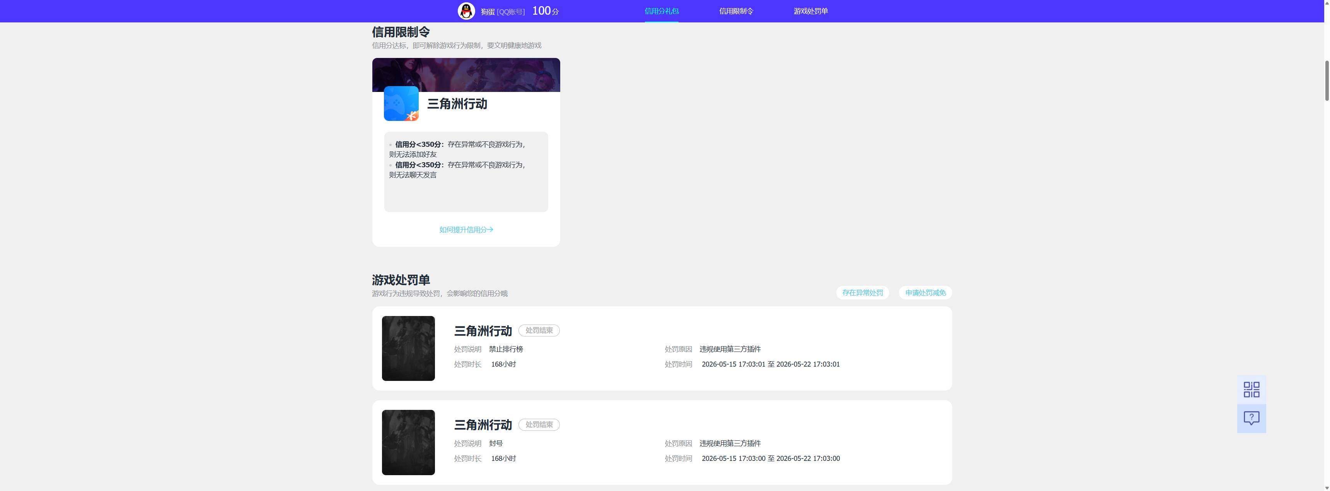
Task: Click the blue gamepad icon beside the restriction card title
Action: click(x=401, y=104)
